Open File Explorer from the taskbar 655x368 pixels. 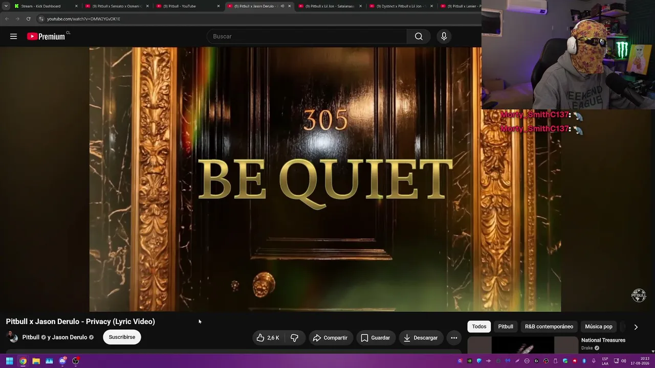pyautogui.click(x=36, y=361)
